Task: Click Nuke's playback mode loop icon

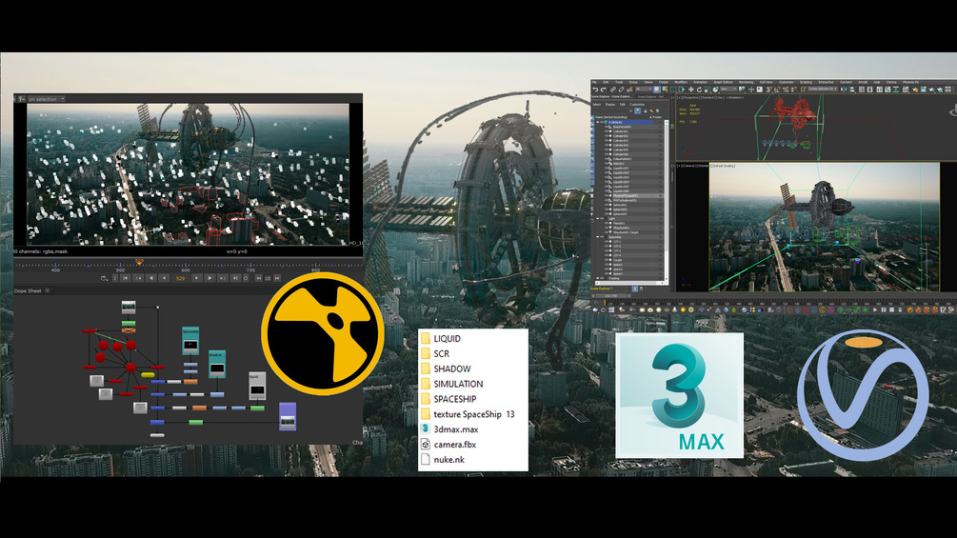Action: (x=104, y=278)
